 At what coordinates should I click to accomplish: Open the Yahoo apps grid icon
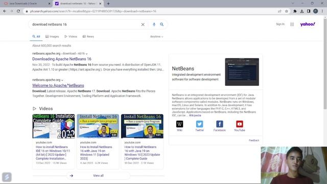pos(292,25)
